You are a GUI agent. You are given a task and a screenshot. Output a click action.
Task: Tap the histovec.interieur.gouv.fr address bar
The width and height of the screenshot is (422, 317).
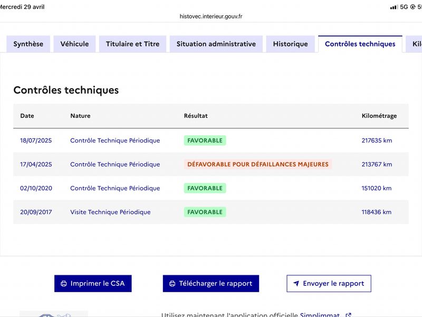point(211,16)
